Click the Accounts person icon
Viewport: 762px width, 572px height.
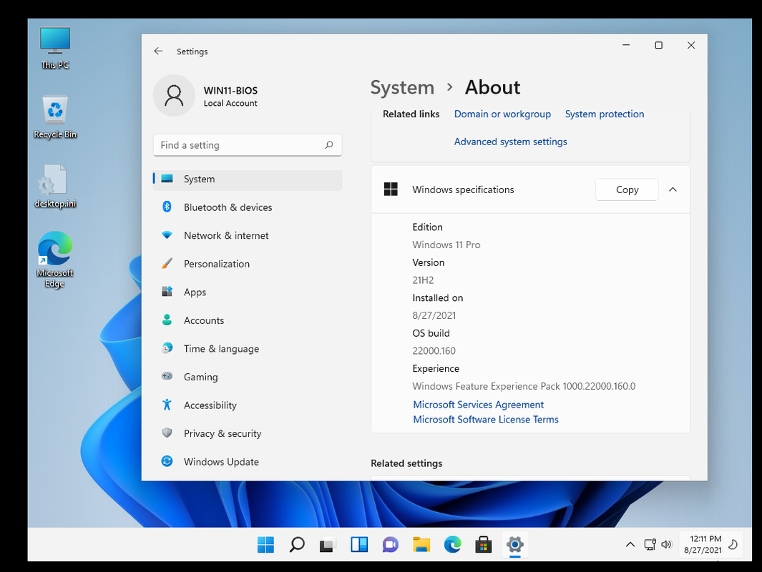click(x=167, y=320)
